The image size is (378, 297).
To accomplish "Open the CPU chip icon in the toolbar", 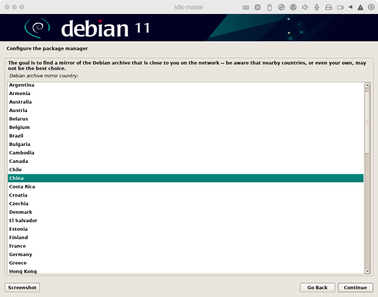I will pyautogui.click(x=257, y=7).
